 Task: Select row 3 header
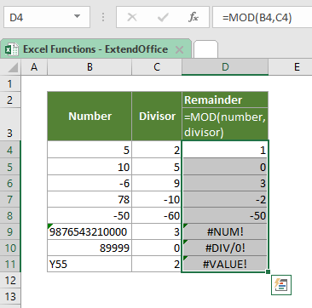[x=10, y=124]
